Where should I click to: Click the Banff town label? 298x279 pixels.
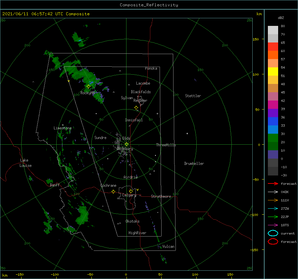[x=55, y=185]
